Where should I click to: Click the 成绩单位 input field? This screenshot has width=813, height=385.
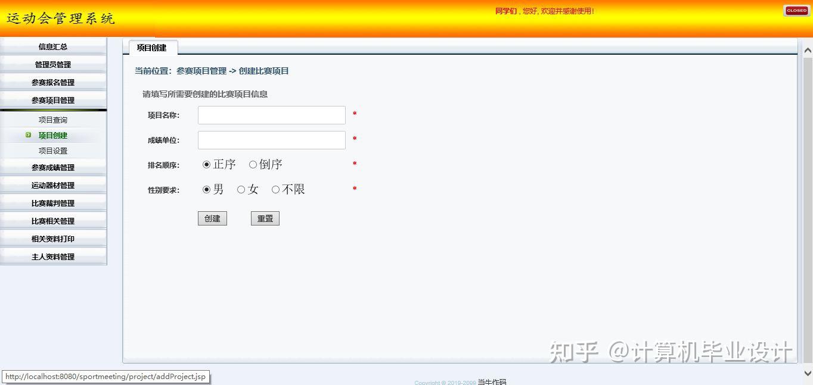click(x=271, y=140)
